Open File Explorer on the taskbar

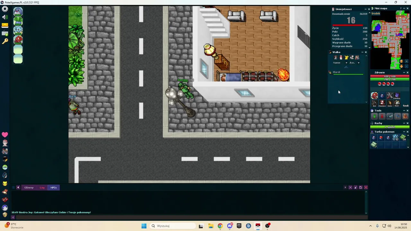point(211,226)
